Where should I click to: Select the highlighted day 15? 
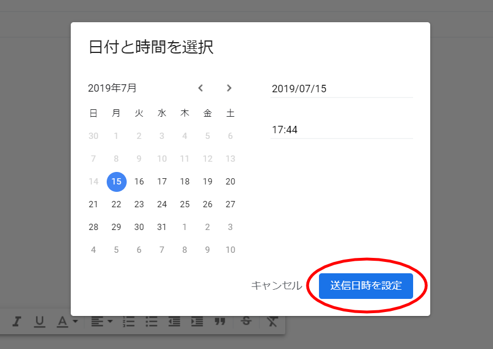pyautogui.click(x=116, y=182)
